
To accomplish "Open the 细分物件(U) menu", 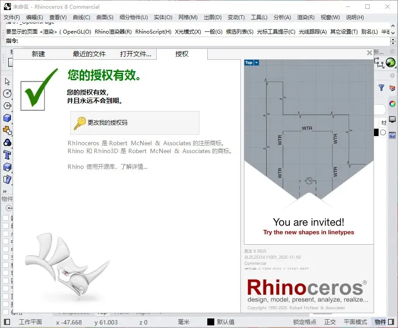I will [134, 17].
